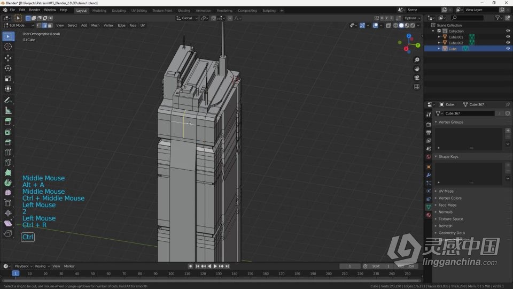
Task: Select the Inset Faces tool
Action: 8,132
